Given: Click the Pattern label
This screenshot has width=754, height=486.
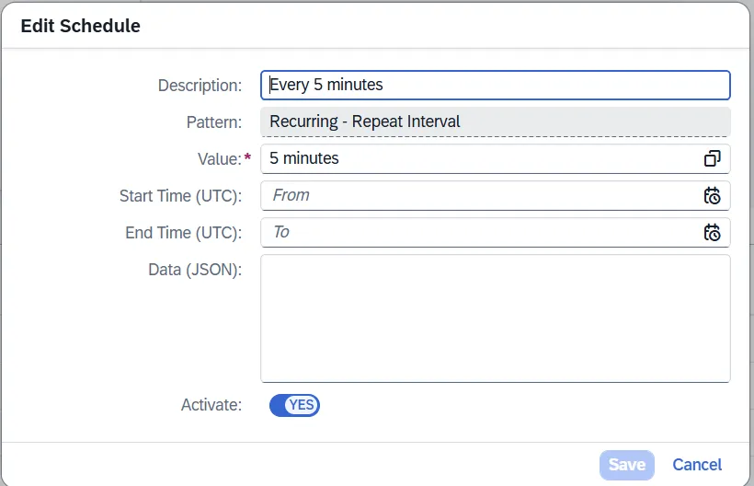Looking at the screenshot, I should pos(214,122).
